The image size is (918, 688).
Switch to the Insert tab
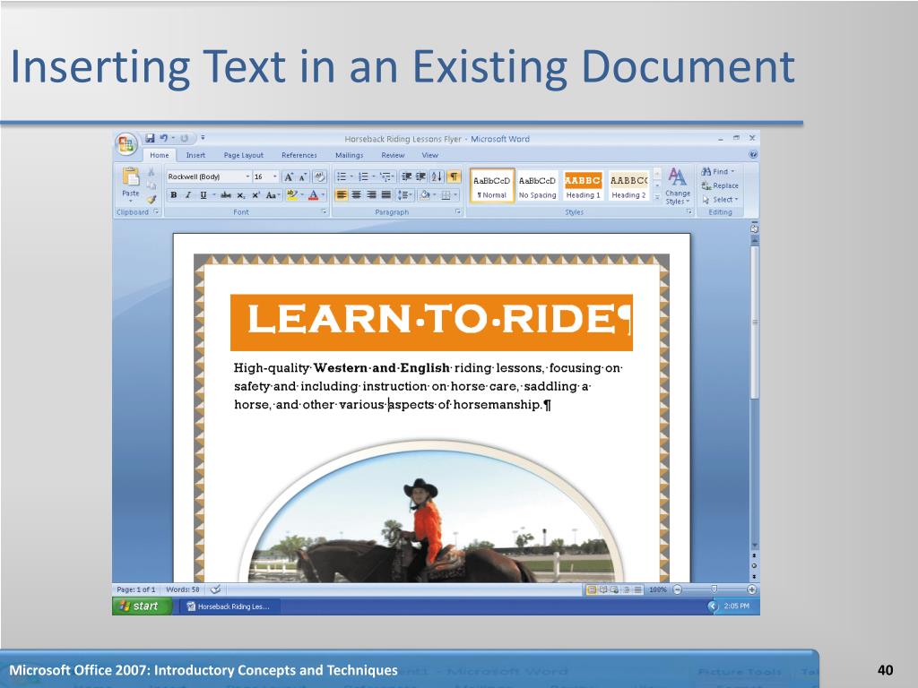point(195,155)
